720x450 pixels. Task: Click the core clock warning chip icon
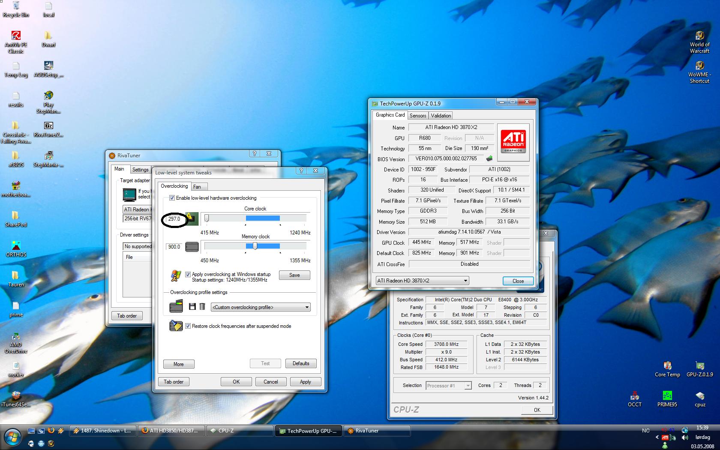point(192,219)
